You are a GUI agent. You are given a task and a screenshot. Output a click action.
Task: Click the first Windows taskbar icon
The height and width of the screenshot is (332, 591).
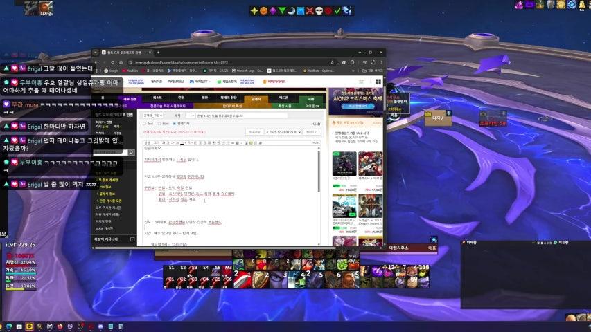pyautogui.click(x=9, y=326)
